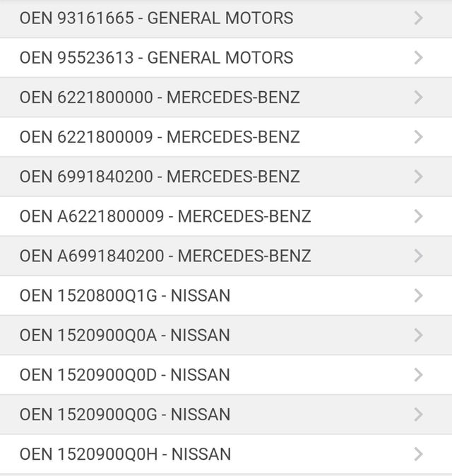Viewport: 452px width, 476px height.
Task: Open OEN 93161665 - GENERAL MOTORS text
Action: (156, 18)
